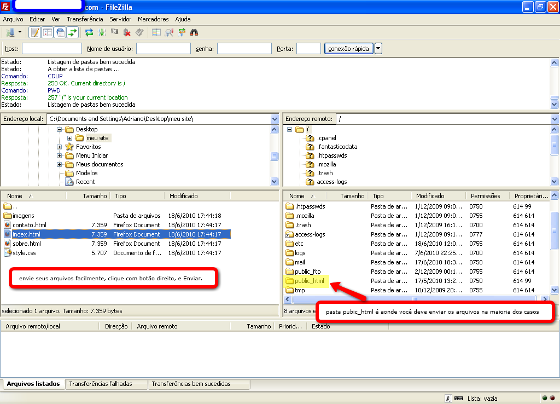Cancel the current operation via toolbar icon
This screenshot has height=404, width=560.
(x=114, y=32)
